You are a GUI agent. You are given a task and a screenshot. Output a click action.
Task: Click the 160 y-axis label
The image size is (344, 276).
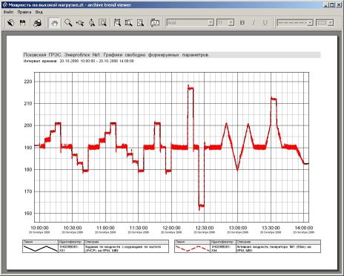point(28,214)
